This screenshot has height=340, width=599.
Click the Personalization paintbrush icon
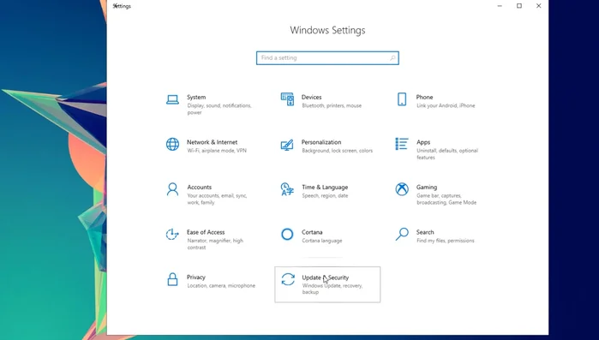click(287, 145)
